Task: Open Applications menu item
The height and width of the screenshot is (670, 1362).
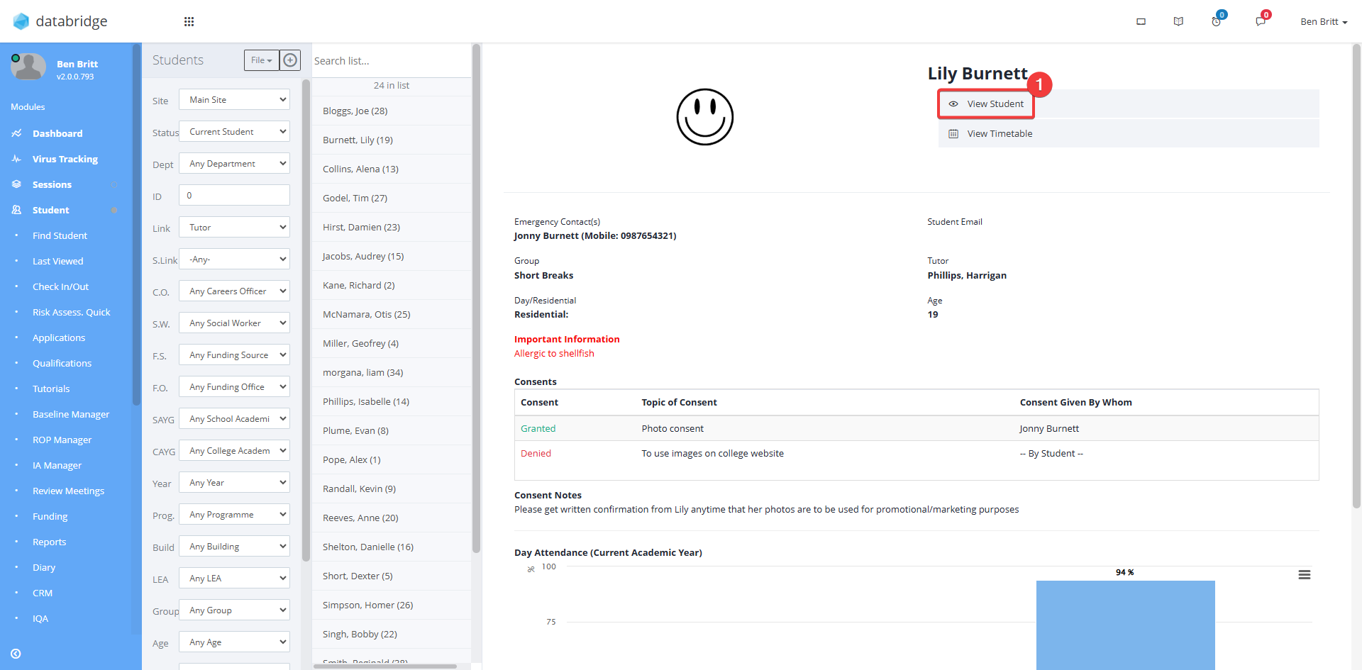Action: click(x=58, y=337)
